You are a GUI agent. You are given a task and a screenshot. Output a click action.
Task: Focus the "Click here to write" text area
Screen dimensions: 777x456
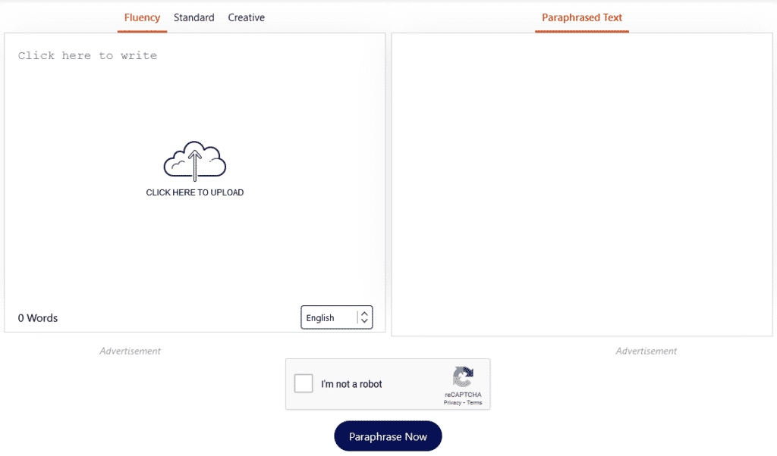(87, 55)
